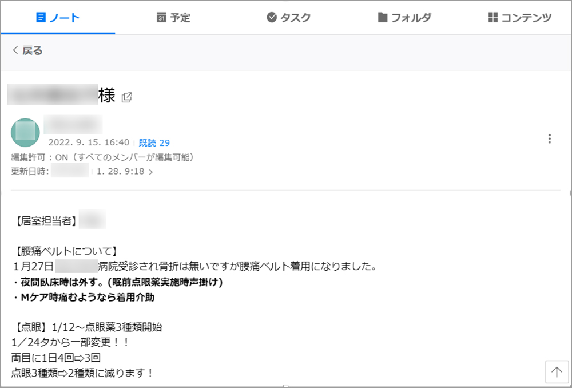Switch to the ノート tab
Viewport: 572px width, 388px height.
point(58,18)
